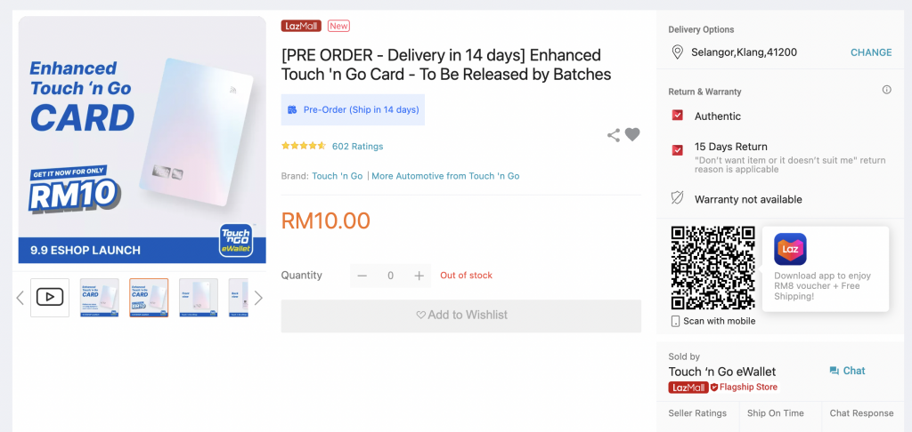Click the Warranty not available shield icon
This screenshot has width=912, height=432.
[x=678, y=198]
